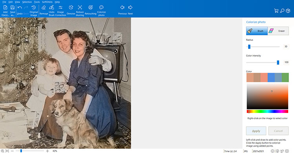Click the Twitter icon in status bar
This screenshot has height=153, width=294.
[282, 151]
